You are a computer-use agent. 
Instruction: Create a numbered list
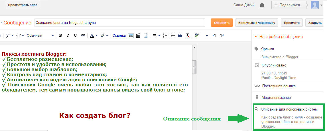click(165, 36)
